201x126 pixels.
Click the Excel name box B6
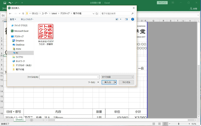coord(4,16)
